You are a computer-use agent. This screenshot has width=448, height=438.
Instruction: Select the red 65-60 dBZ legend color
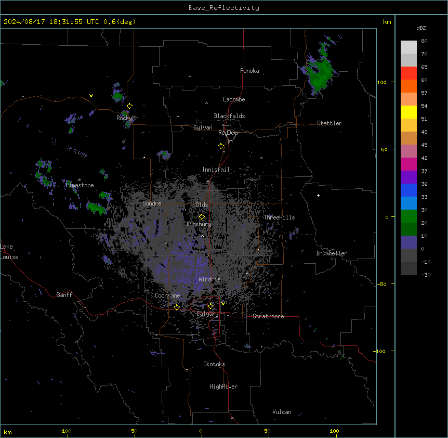[409, 73]
